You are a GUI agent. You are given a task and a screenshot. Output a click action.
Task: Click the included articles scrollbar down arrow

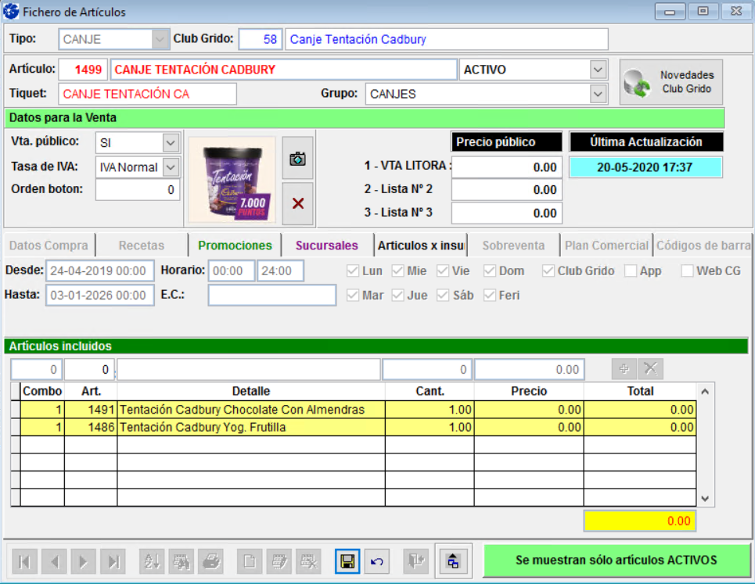click(x=705, y=498)
